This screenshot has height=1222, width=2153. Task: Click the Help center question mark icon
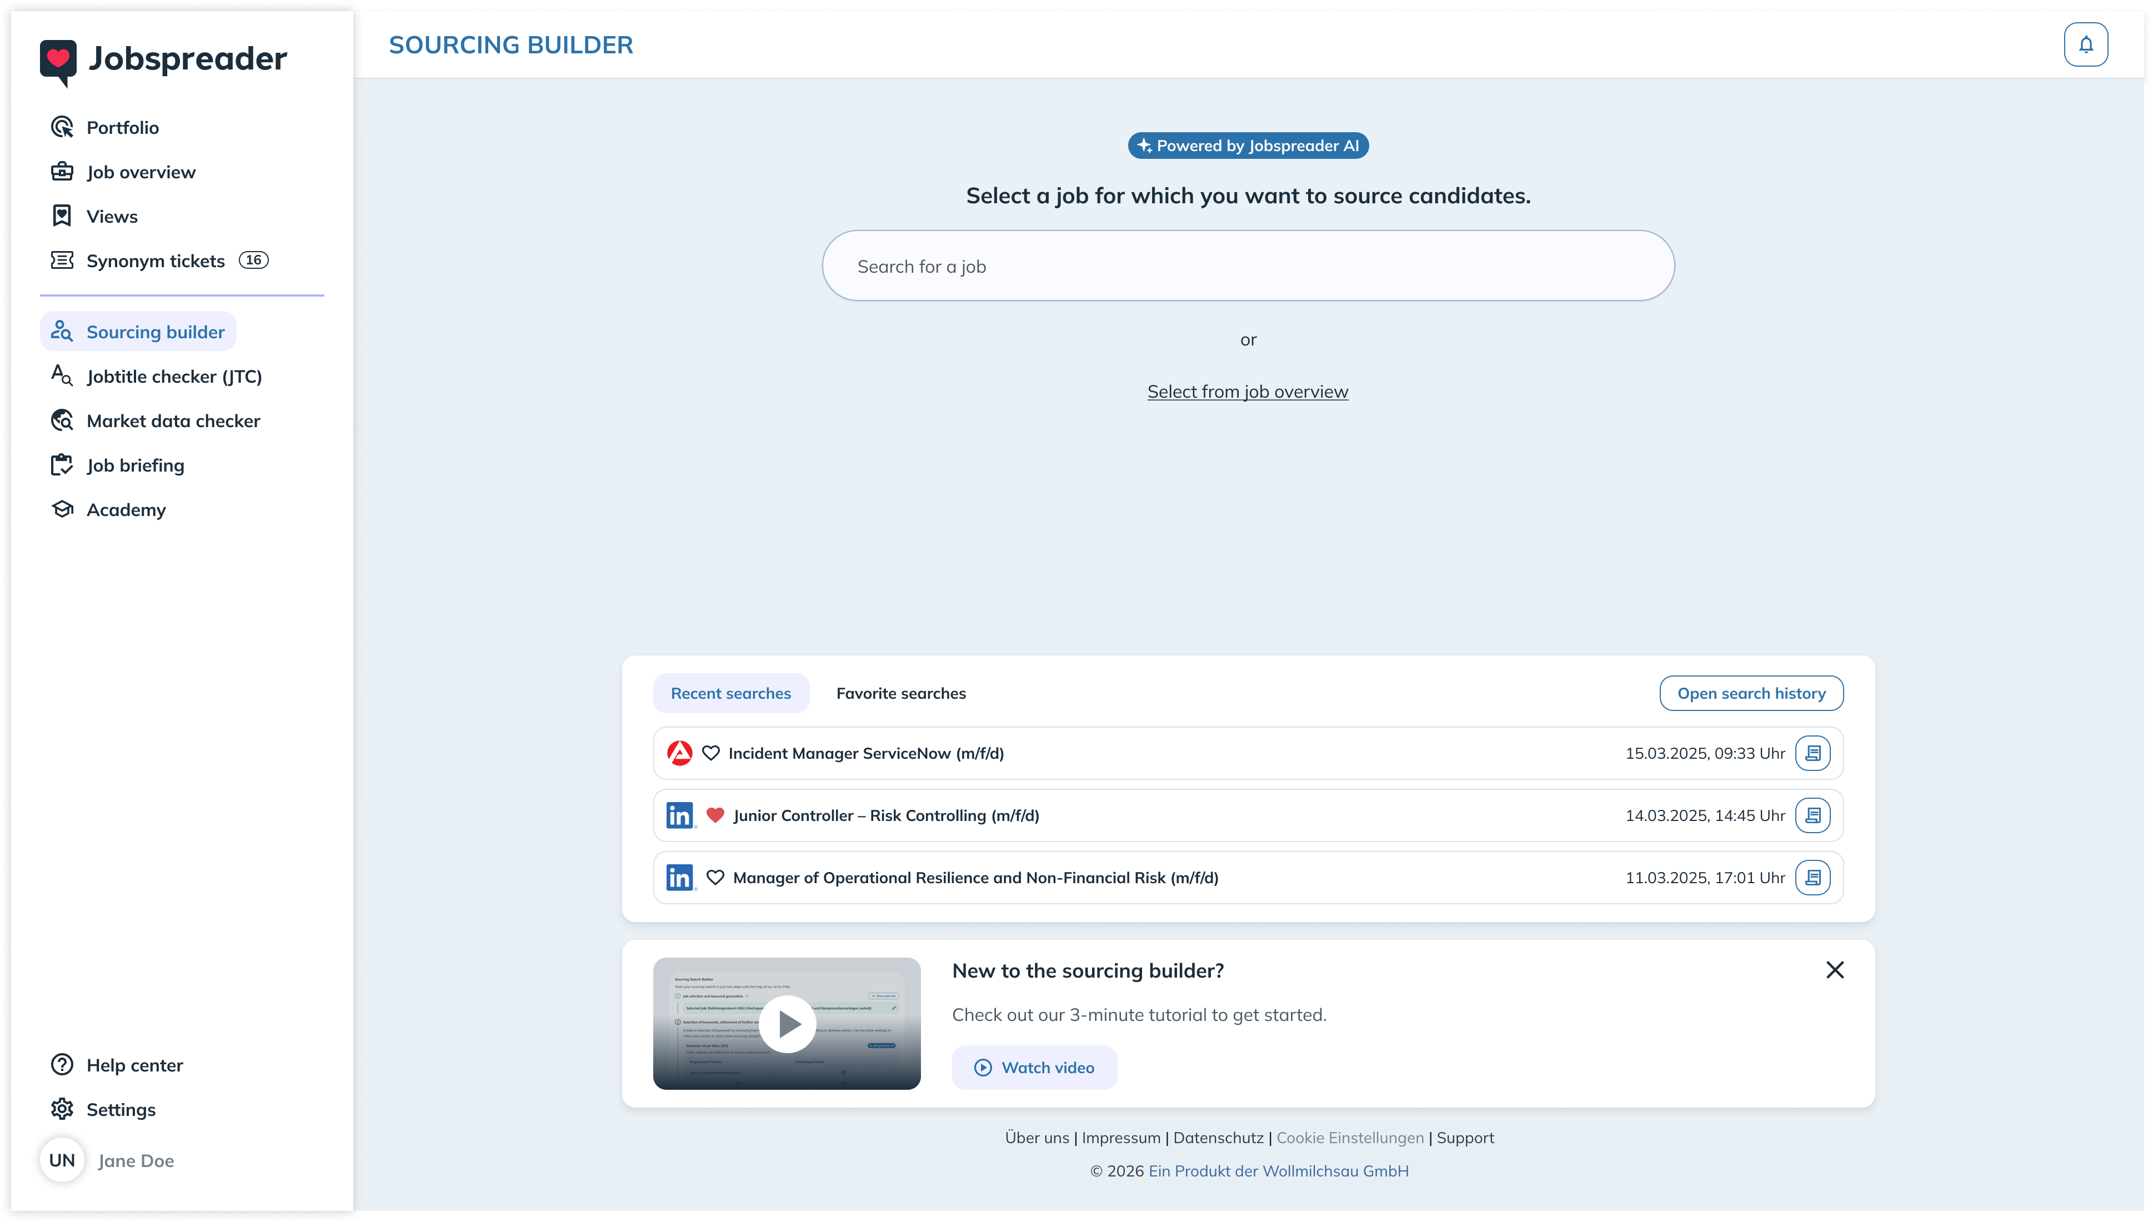tap(62, 1064)
